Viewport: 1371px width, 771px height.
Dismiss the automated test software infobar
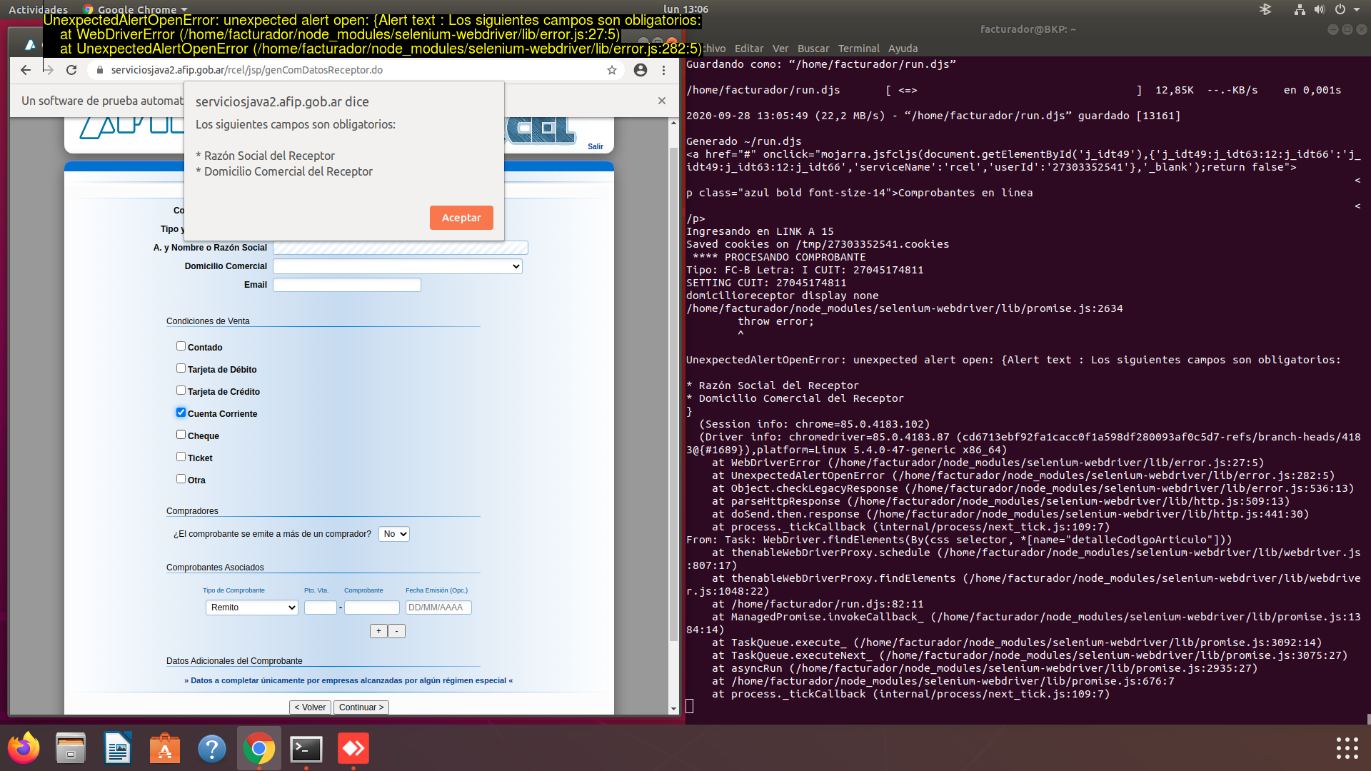pyautogui.click(x=662, y=101)
